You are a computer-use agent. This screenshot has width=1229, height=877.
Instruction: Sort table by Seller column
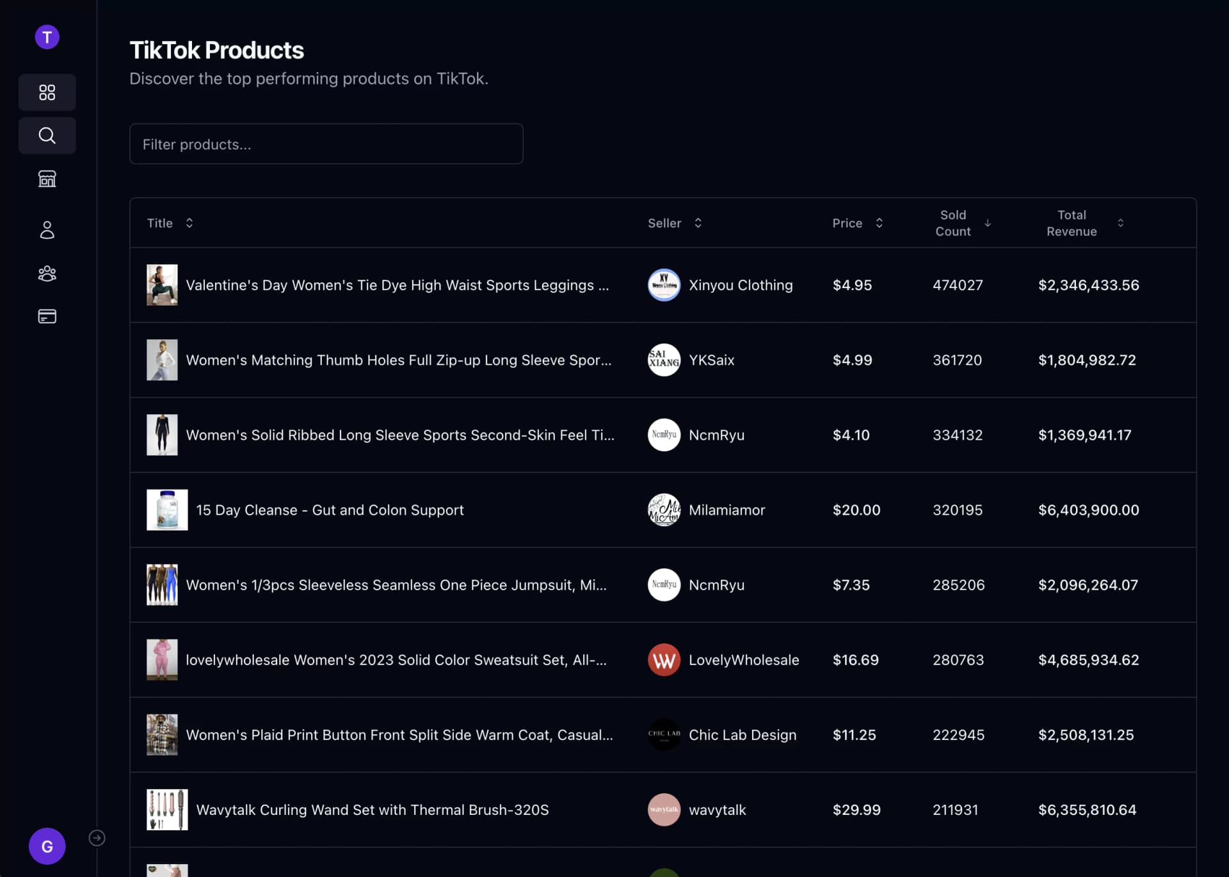coord(675,223)
